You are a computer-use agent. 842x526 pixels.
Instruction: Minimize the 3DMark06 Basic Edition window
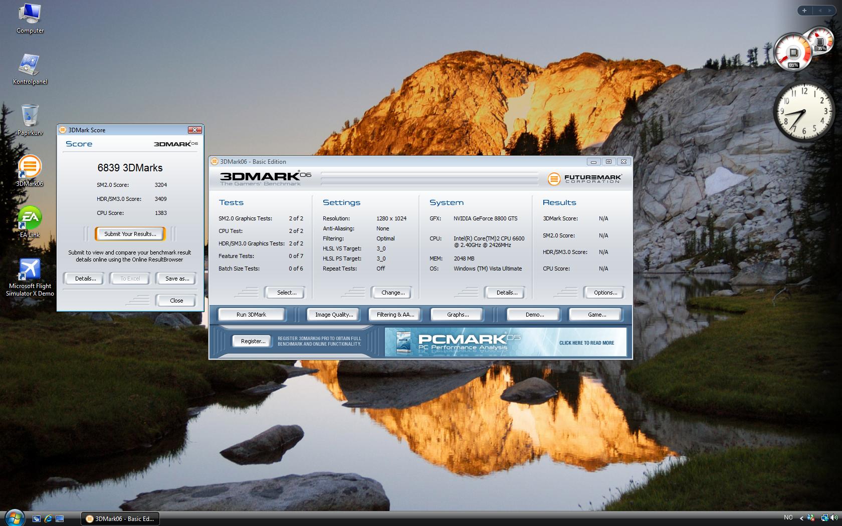pyautogui.click(x=593, y=161)
